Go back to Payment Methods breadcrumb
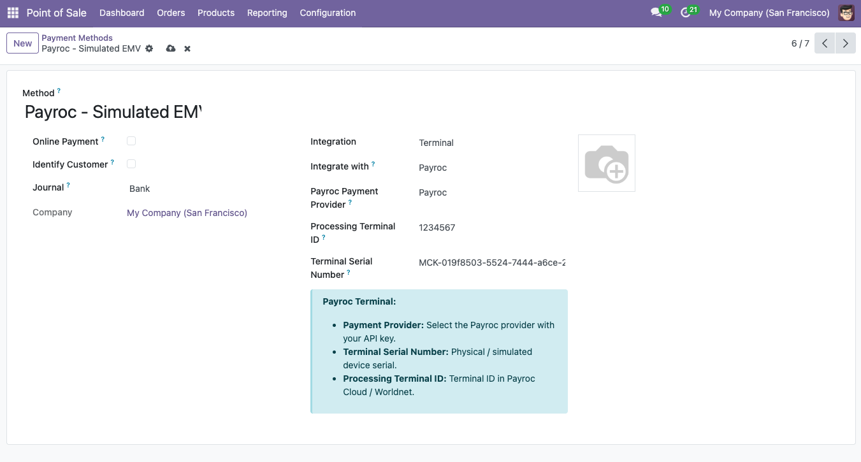Viewport: 861px width, 462px height. [x=77, y=38]
